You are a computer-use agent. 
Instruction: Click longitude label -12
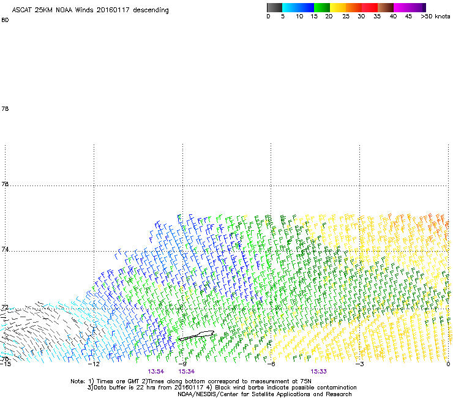click(94, 364)
